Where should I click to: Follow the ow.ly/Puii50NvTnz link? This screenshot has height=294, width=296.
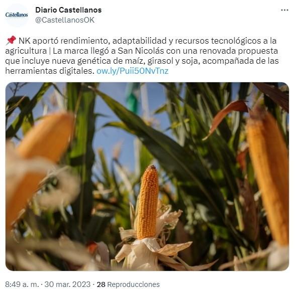point(132,71)
